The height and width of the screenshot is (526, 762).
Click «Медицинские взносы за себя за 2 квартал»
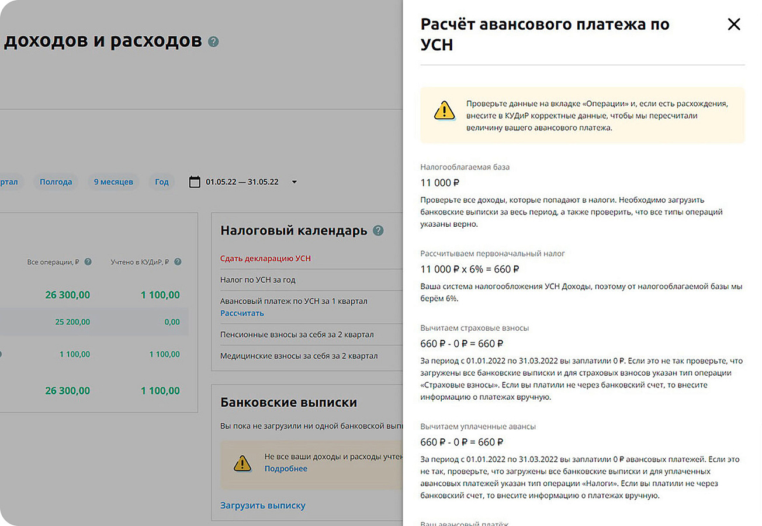coord(299,356)
